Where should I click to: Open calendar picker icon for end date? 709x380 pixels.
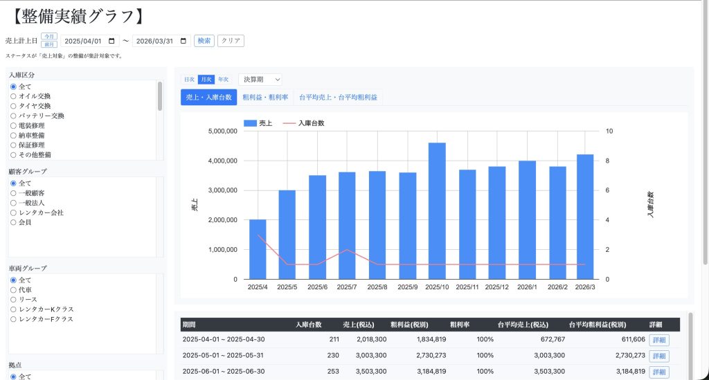(183, 41)
